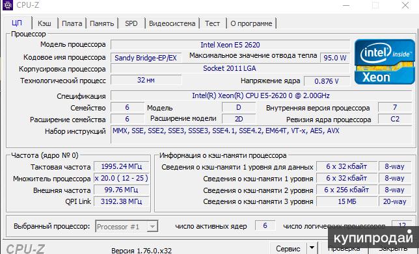
Task: Click the Intel Xeon E5 2620 model field
Action: [x=230, y=45]
